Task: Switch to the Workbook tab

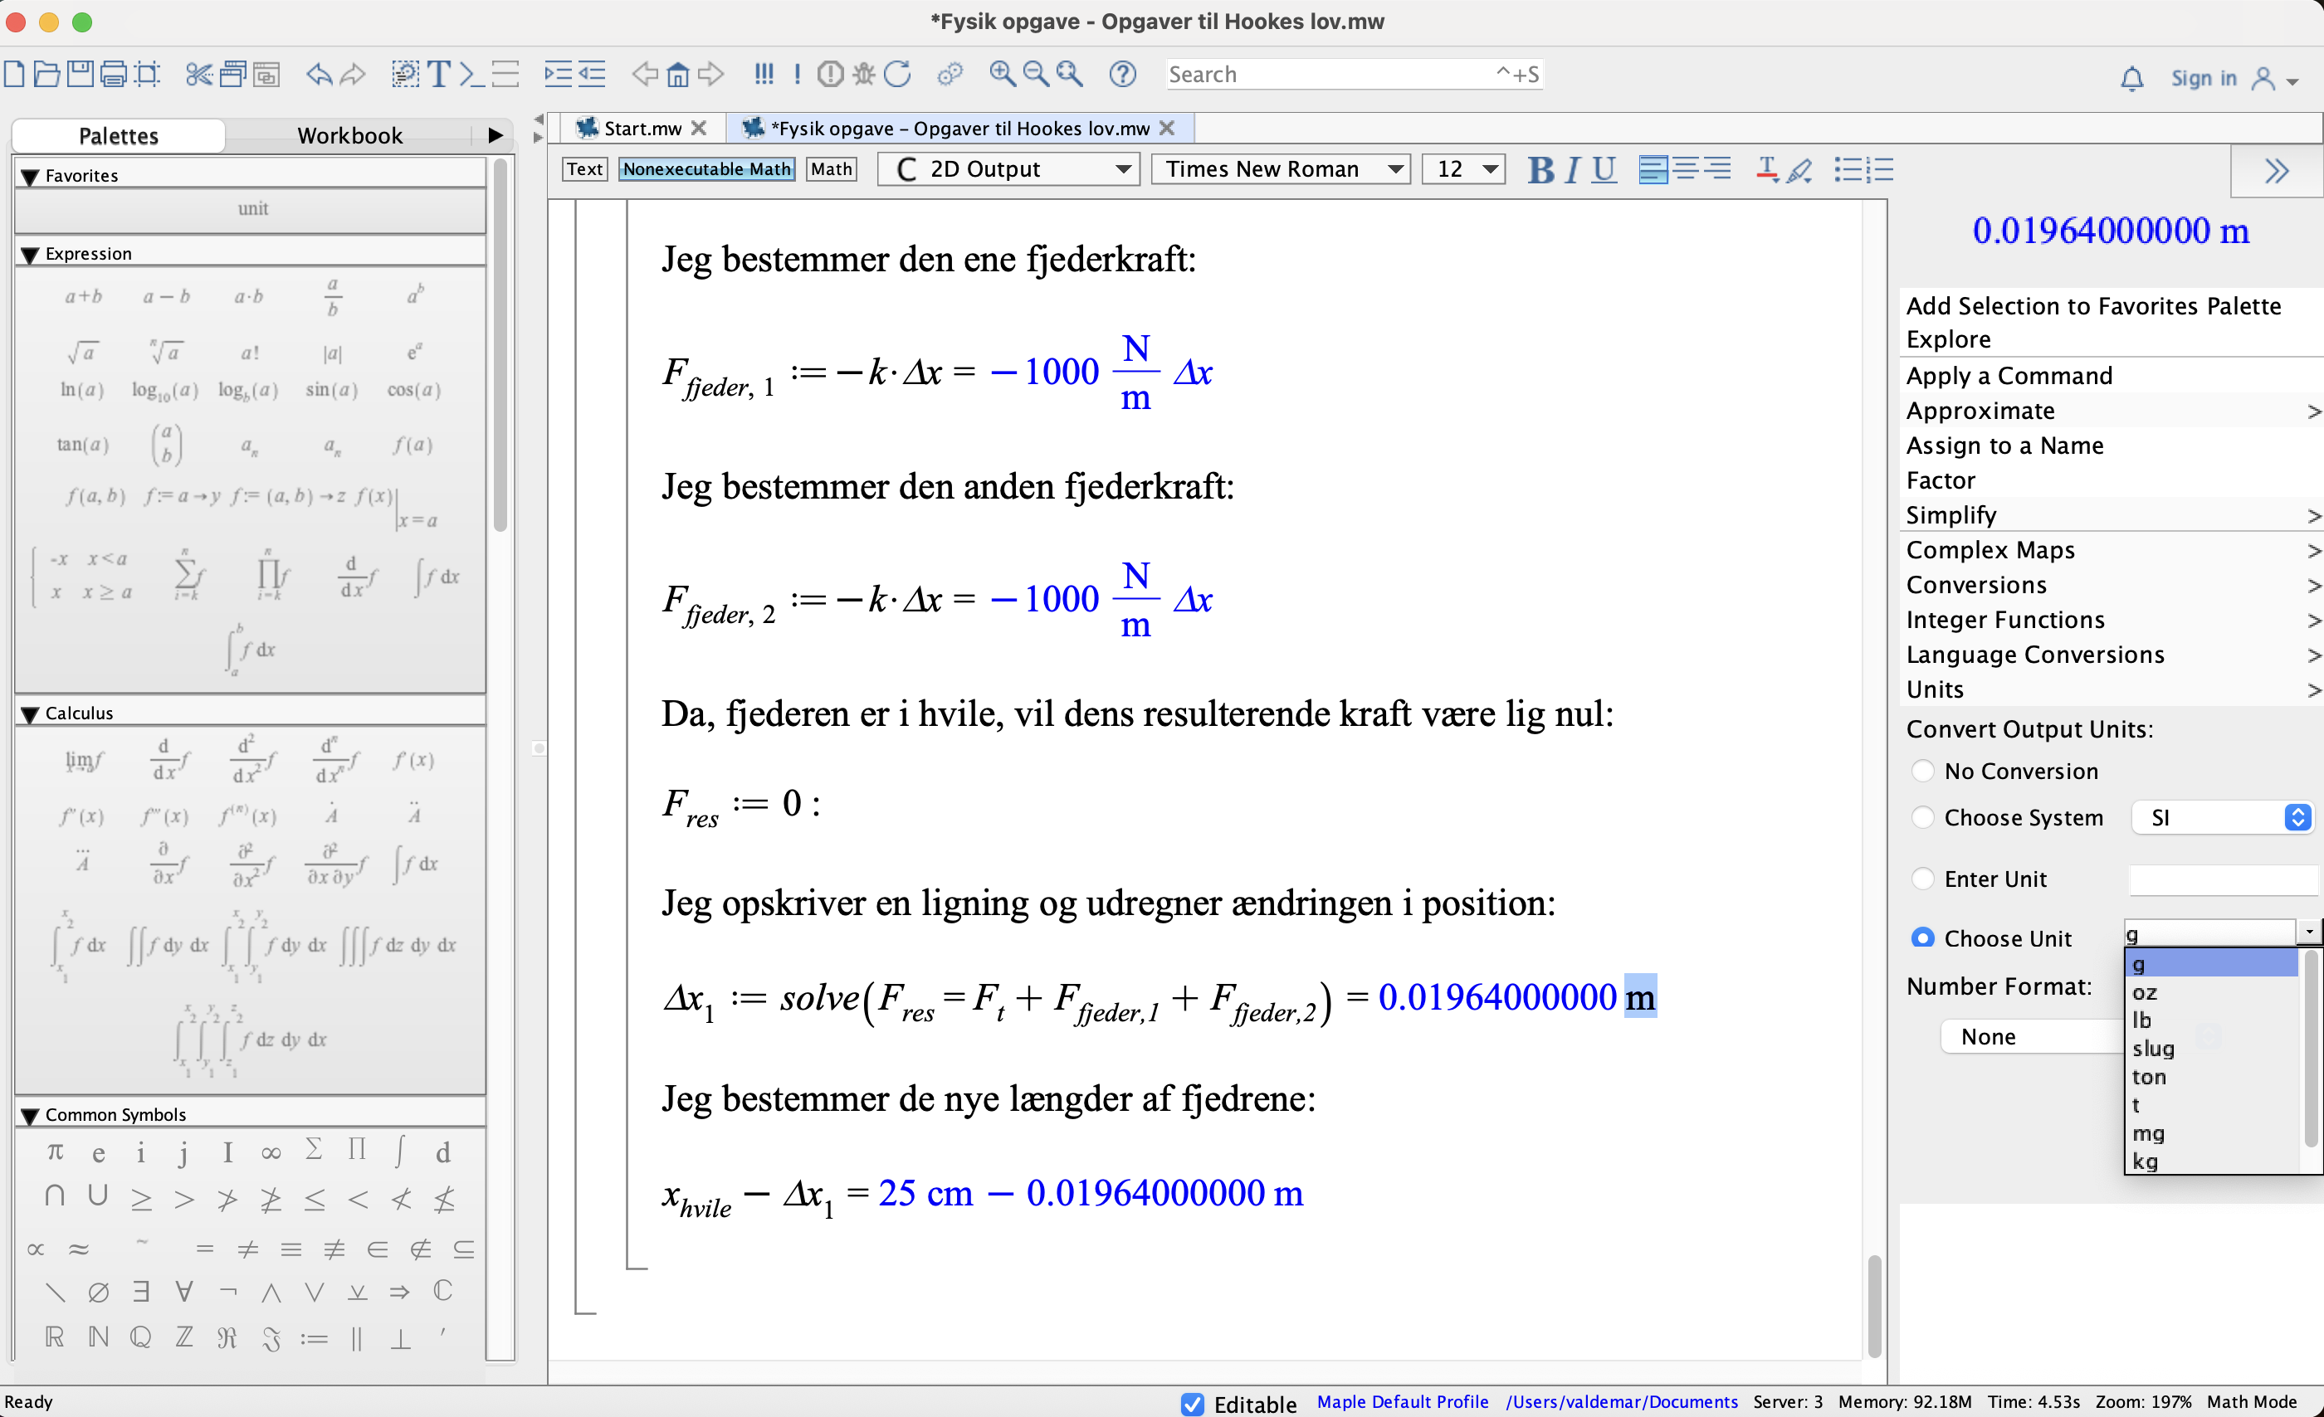Action: pos(349,136)
